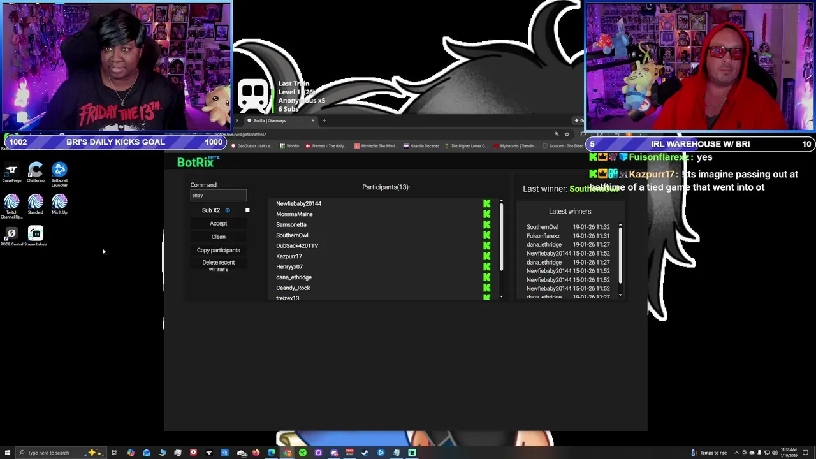Open the Standard desktop shortcut
Image resolution: width=816 pixels, height=459 pixels.
point(36,205)
